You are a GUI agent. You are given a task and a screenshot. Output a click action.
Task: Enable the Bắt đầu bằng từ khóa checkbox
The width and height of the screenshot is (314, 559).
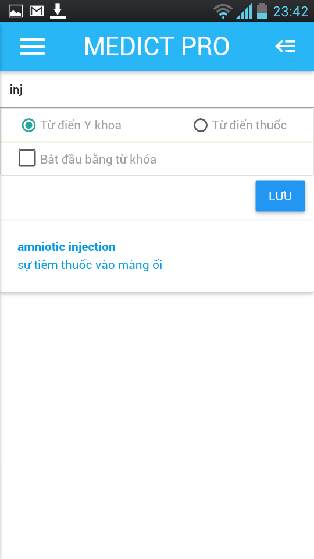coord(27,158)
